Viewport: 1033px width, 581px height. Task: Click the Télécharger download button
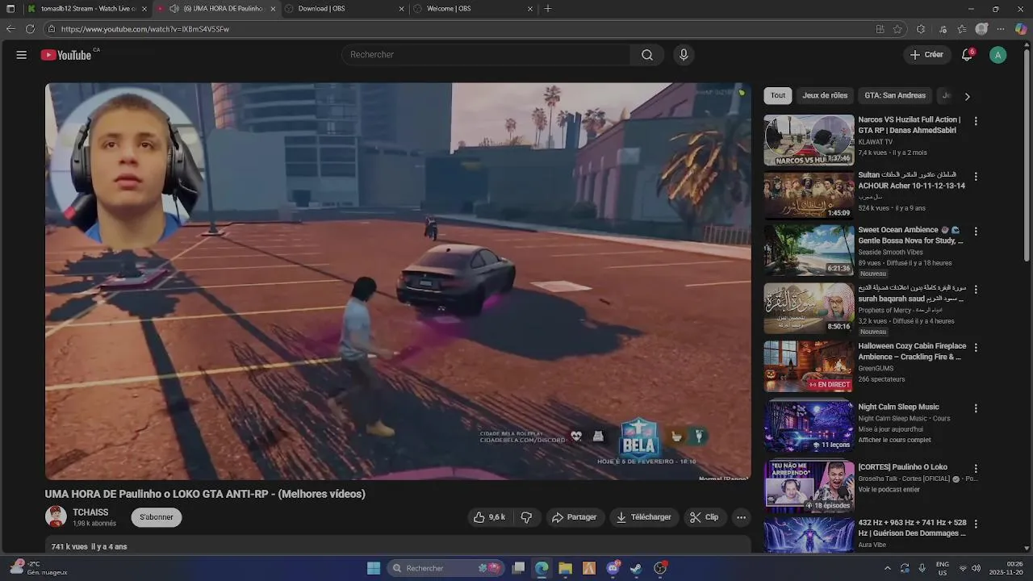643,517
